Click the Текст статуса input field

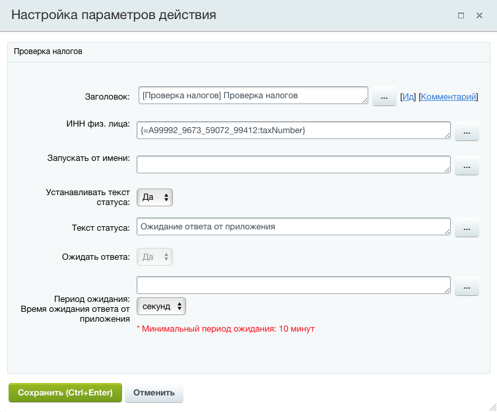(293, 227)
